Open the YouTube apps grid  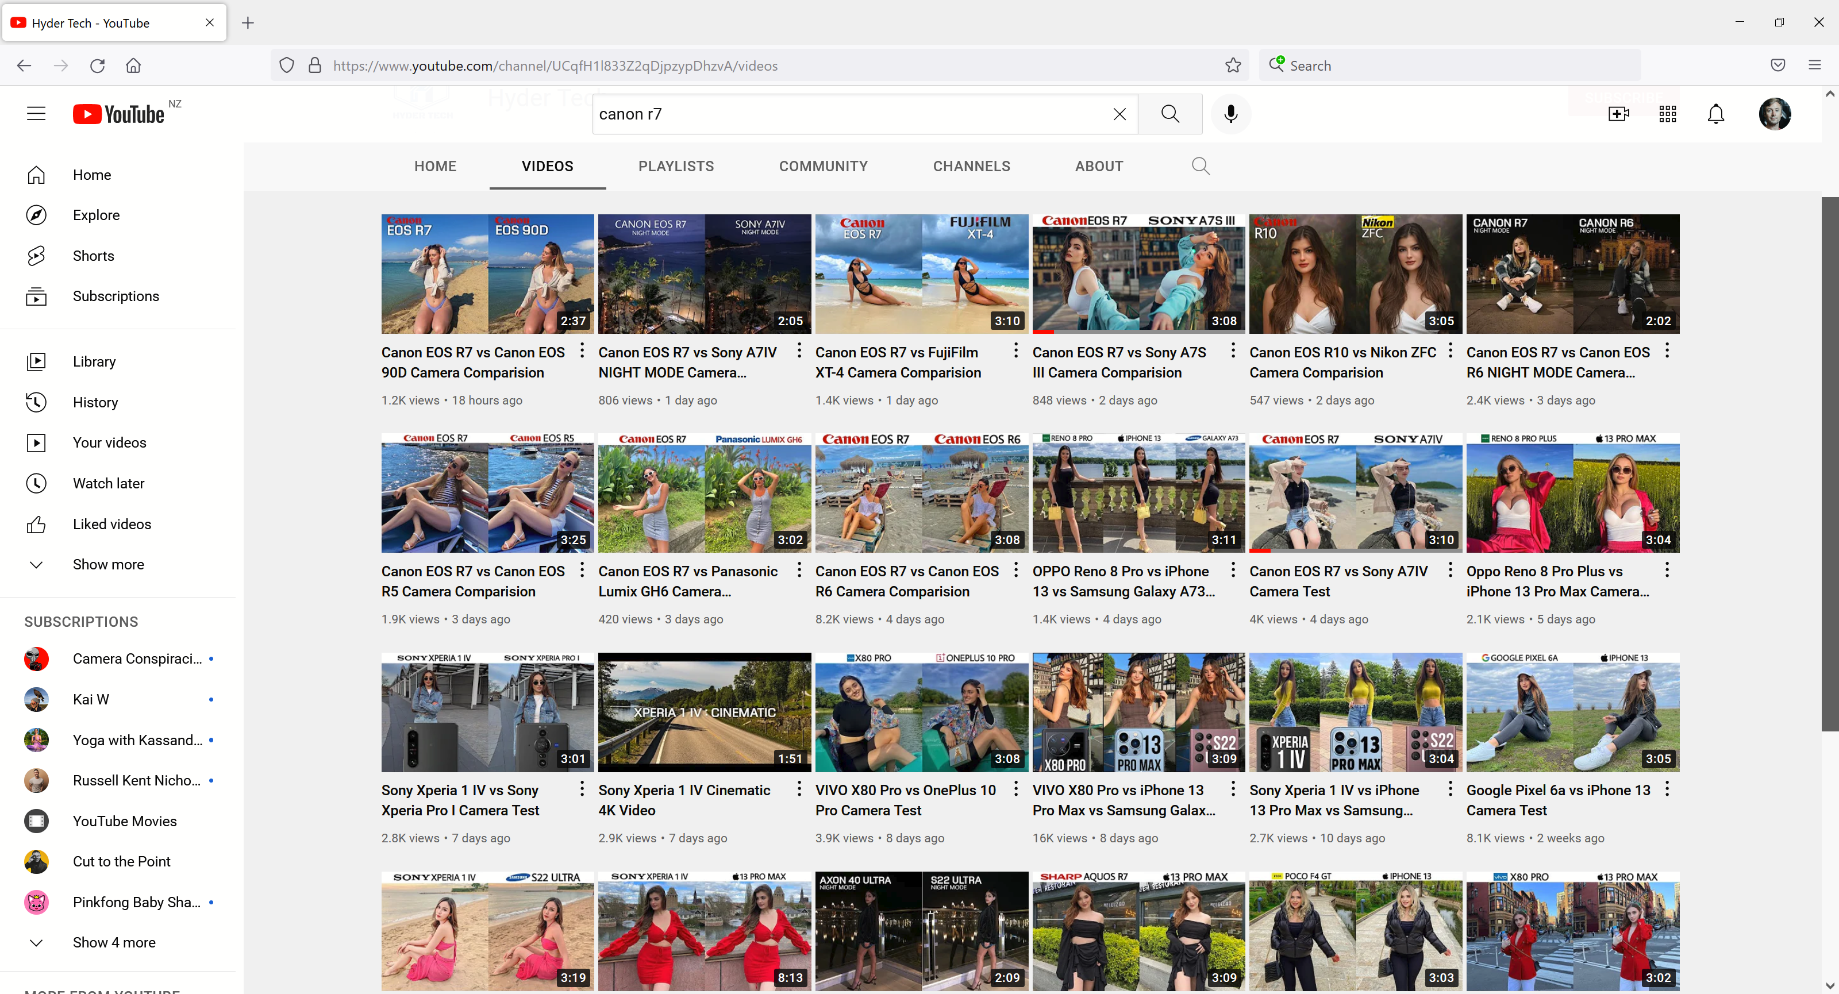[x=1668, y=114]
